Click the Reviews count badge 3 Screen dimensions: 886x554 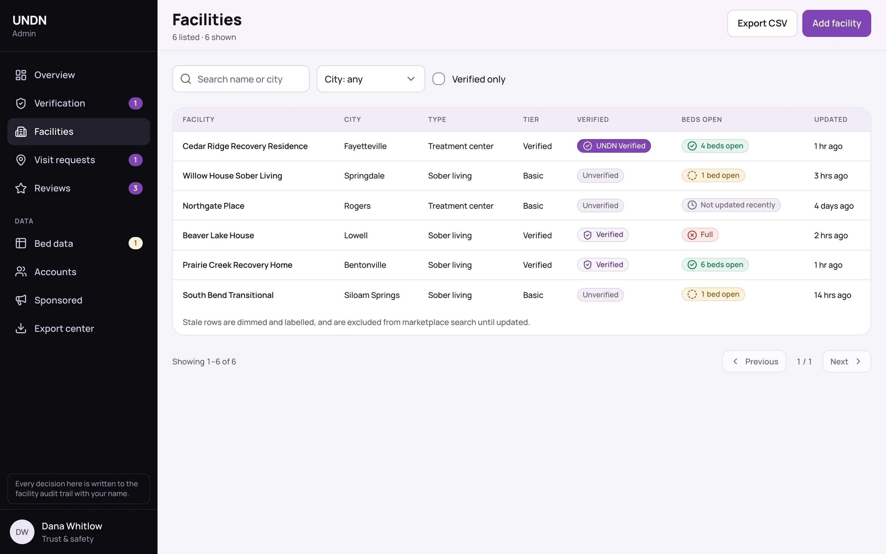point(135,188)
